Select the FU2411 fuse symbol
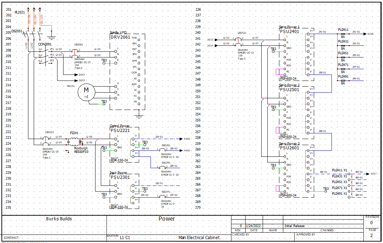The height and width of the screenshot is (243, 383). pyautogui.click(x=343, y=34)
